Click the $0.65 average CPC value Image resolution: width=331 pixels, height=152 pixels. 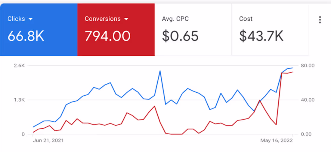[x=180, y=36]
